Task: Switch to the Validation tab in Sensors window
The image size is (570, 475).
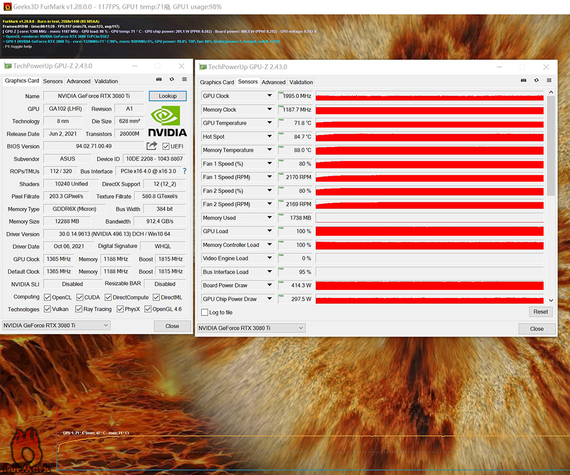Action: point(301,82)
